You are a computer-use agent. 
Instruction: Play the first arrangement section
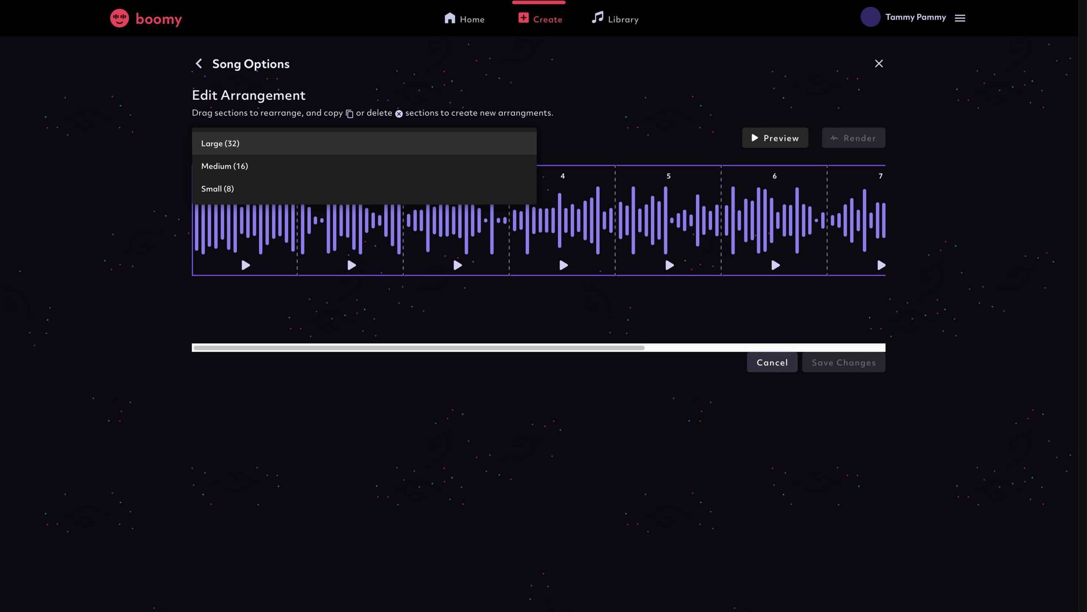coord(245,265)
